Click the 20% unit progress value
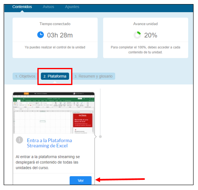Screen dimensions: 198x190 click(x=150, y=35)
